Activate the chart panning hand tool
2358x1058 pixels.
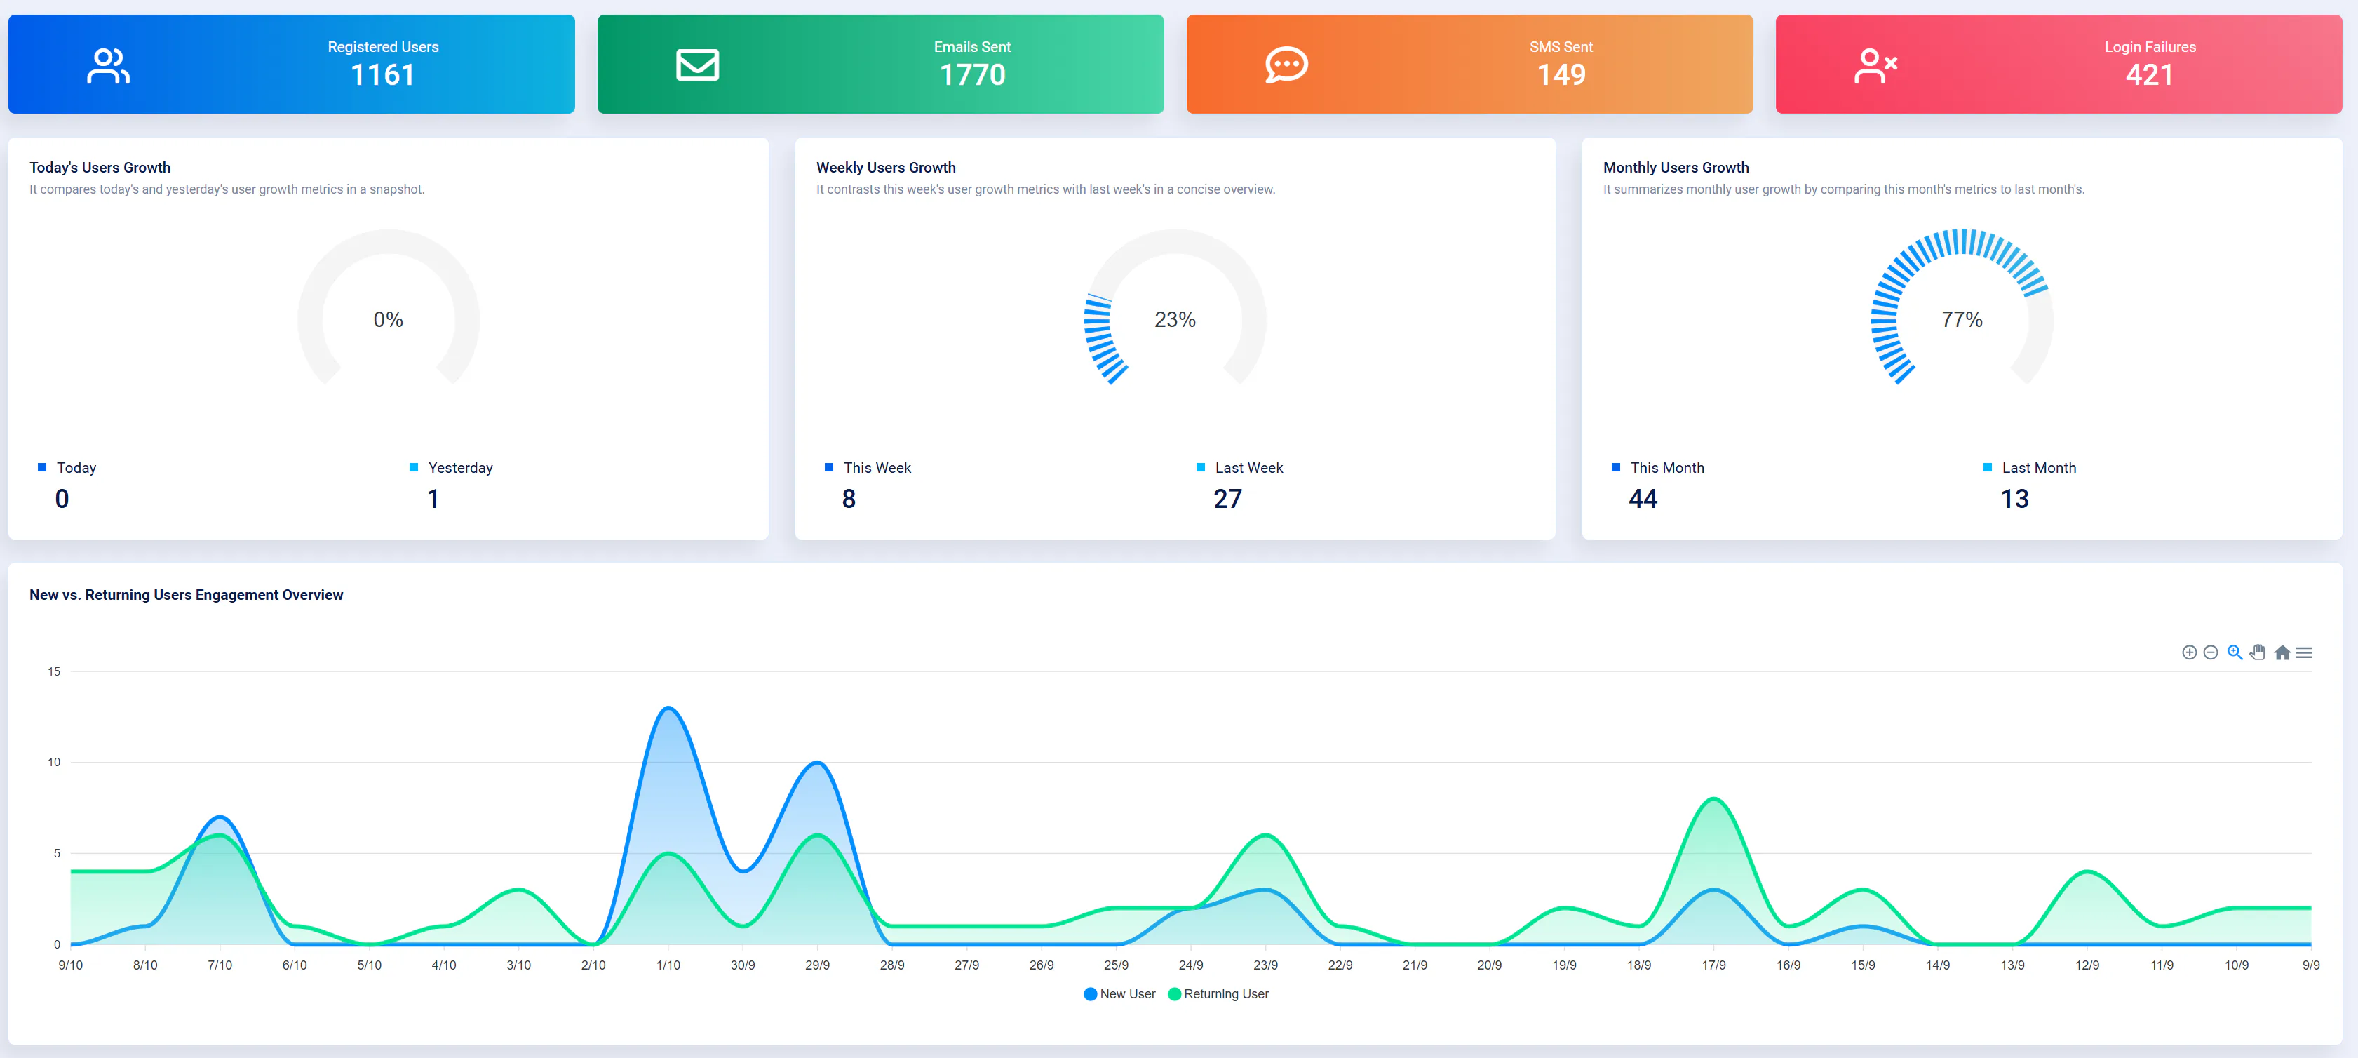tap(2258, 652)
